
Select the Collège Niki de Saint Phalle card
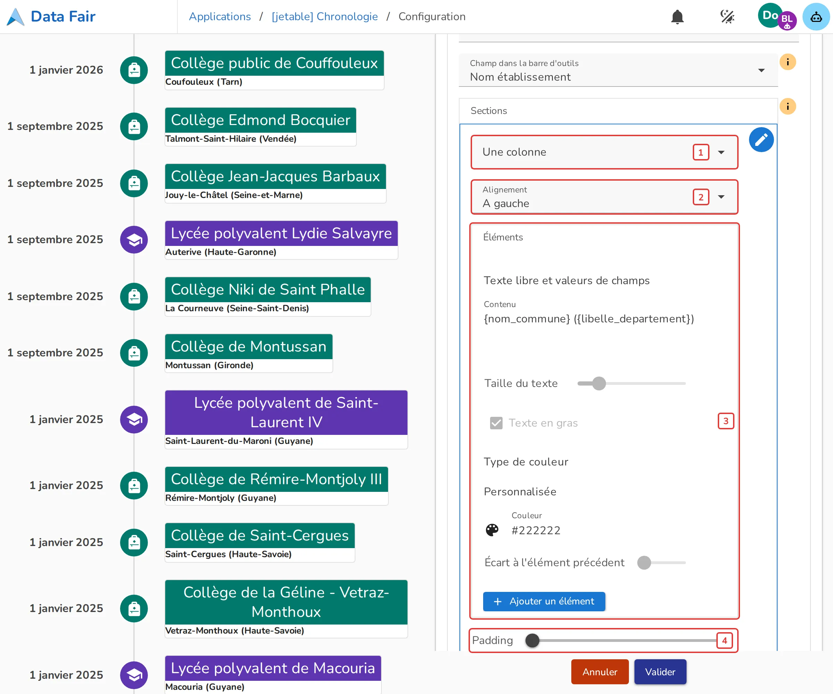(x=268, y=297)
